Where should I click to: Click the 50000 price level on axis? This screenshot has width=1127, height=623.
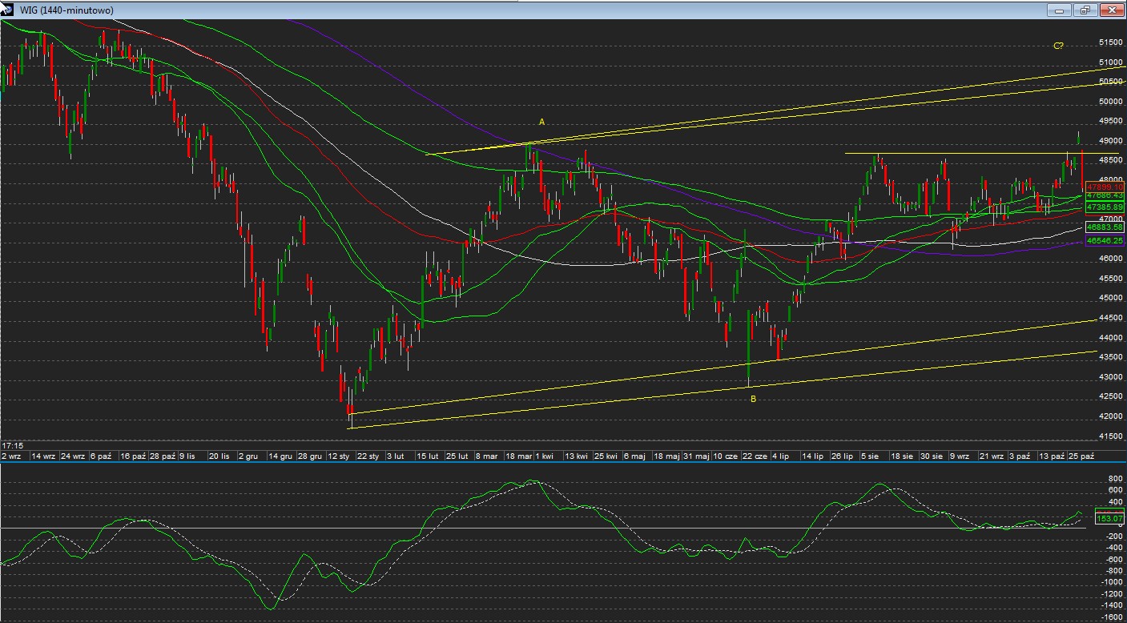pos(1109,102)
